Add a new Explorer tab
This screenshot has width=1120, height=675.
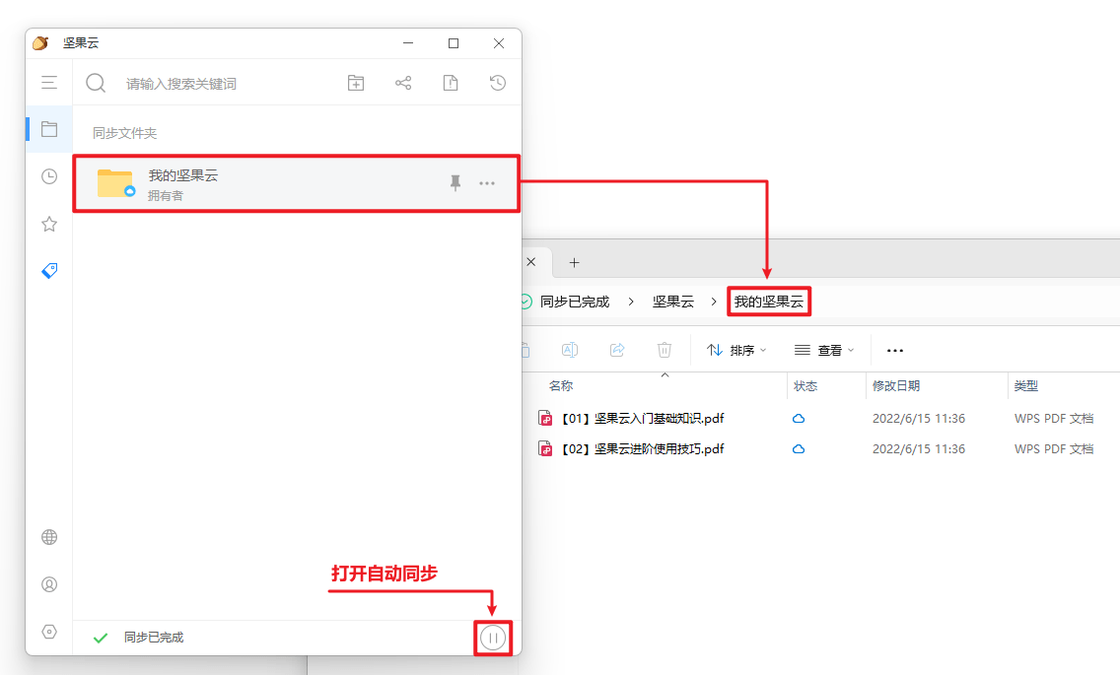pos(574,263)
